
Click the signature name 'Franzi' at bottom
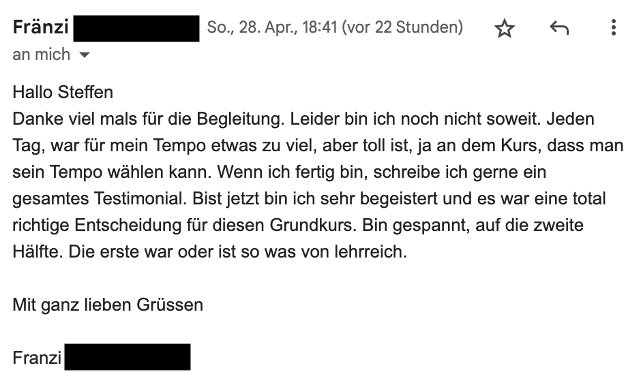37,357
